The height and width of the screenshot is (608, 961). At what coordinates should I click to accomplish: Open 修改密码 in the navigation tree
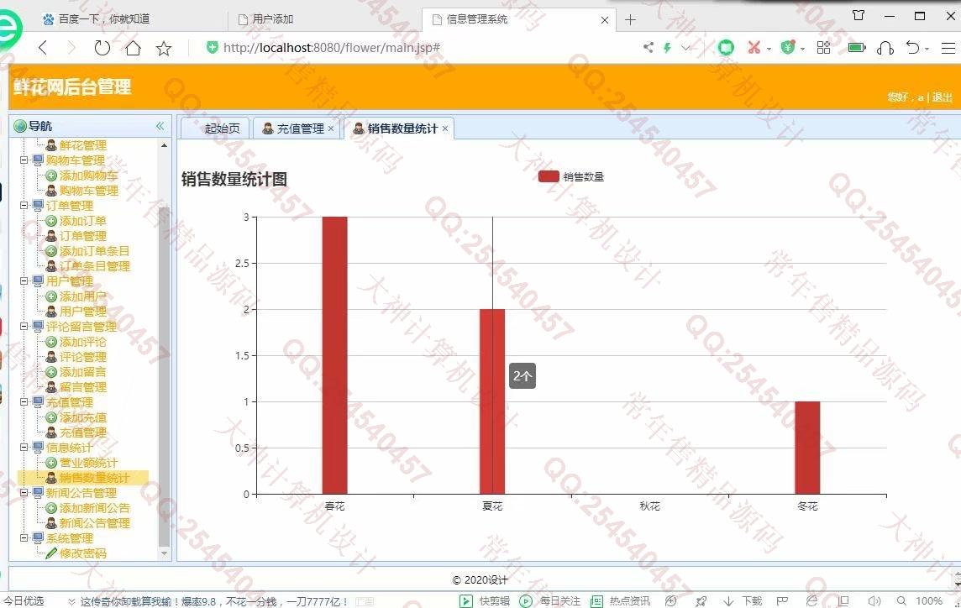tap(82, 553)
